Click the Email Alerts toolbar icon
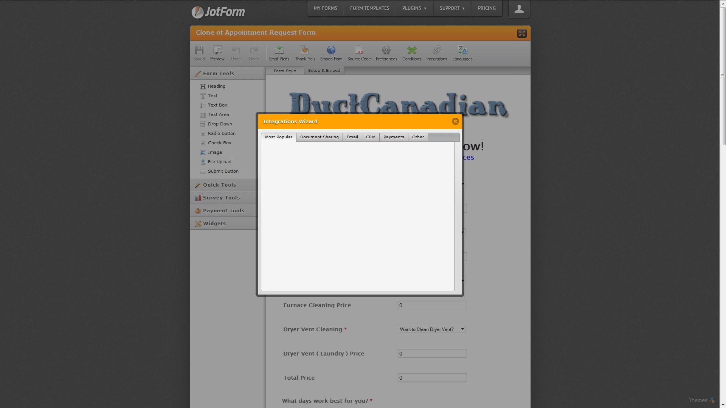 point(279,53)
